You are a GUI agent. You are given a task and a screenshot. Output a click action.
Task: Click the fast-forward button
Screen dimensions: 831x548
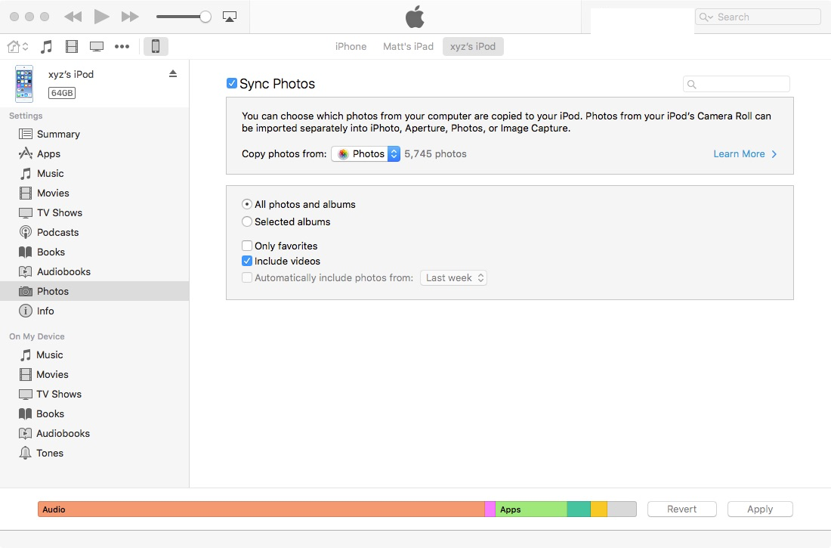point(130,17)
